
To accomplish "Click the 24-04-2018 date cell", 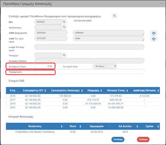I will (97, 132).
